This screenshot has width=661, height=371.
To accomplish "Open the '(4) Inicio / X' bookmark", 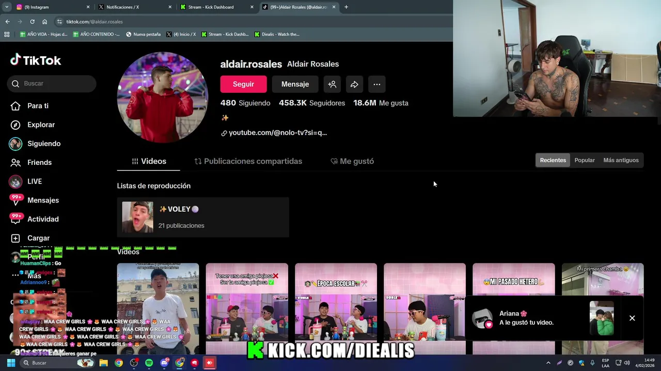I will (x=181, y=35).
